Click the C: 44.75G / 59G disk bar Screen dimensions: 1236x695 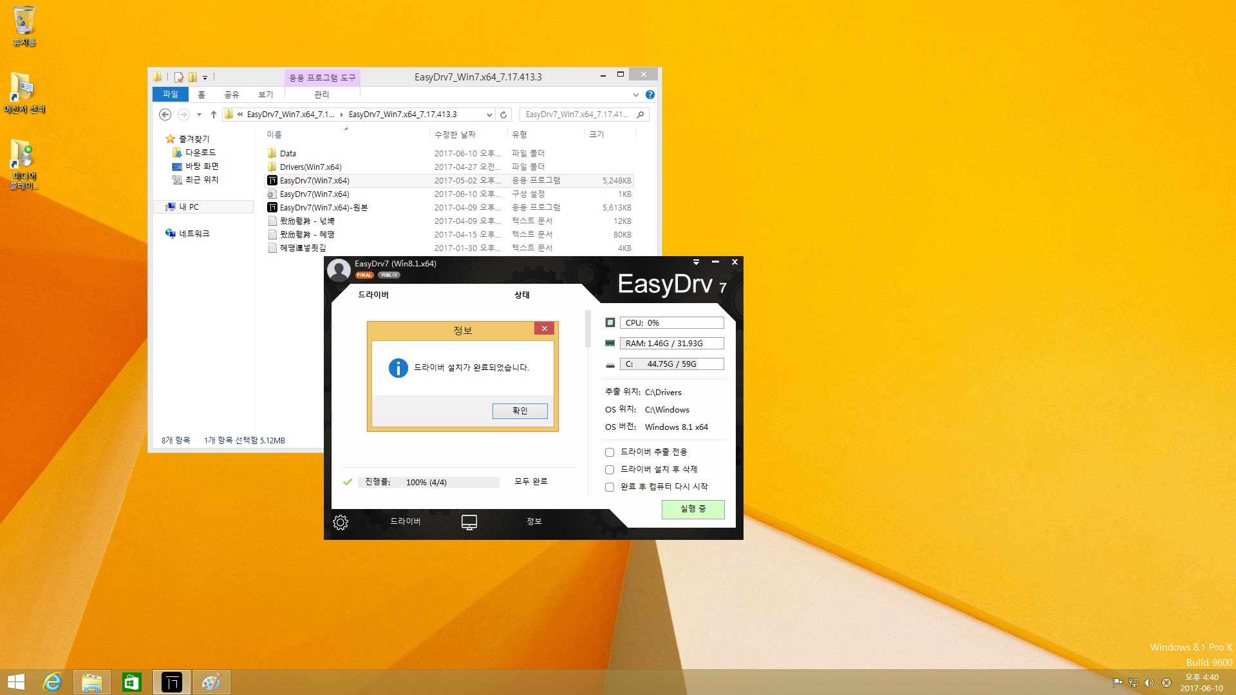tap(671, 364)
